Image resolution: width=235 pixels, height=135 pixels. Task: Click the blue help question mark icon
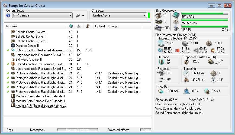click(x=8, y=15)
